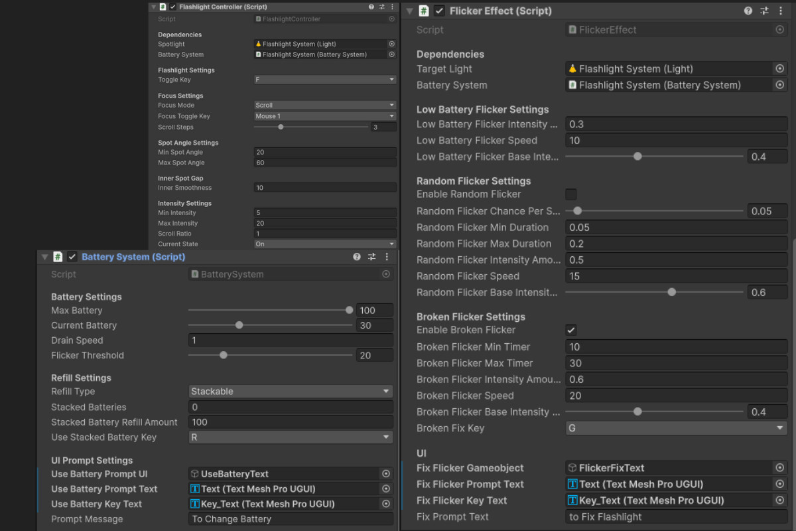Click object picker for Fix Flicker Key Text
796x531 pixels.
780,500
